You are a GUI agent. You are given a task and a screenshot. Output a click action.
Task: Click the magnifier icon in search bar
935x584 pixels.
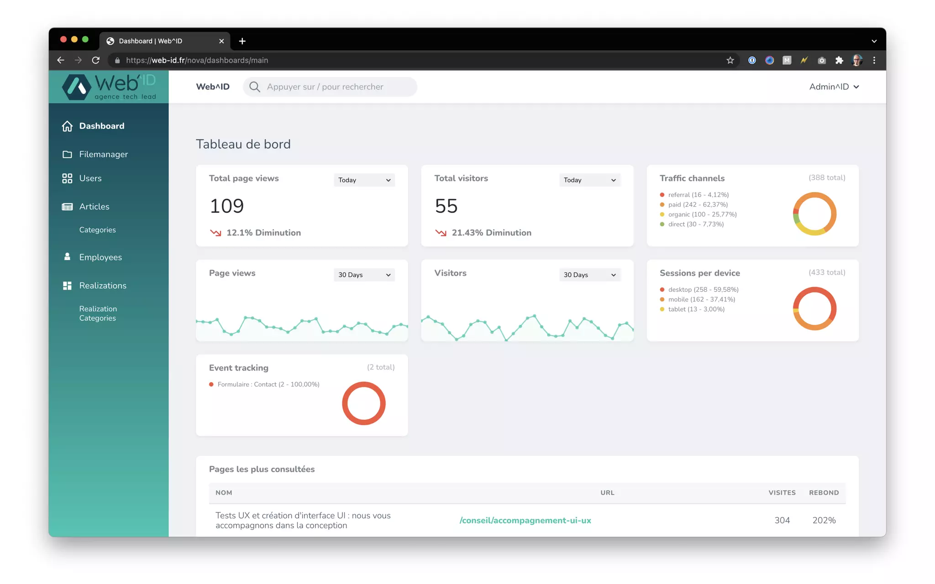255,87
